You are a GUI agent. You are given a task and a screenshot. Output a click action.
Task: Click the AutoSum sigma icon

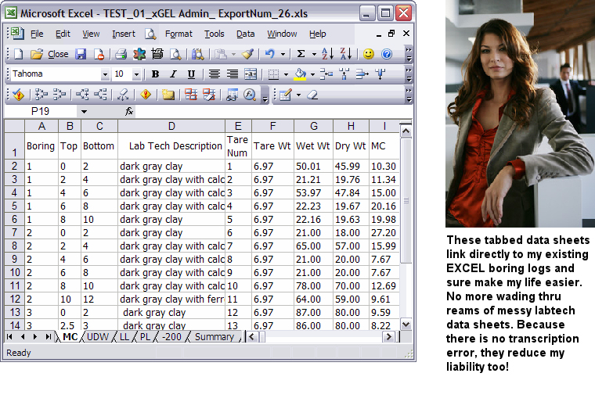pos(301,54)
